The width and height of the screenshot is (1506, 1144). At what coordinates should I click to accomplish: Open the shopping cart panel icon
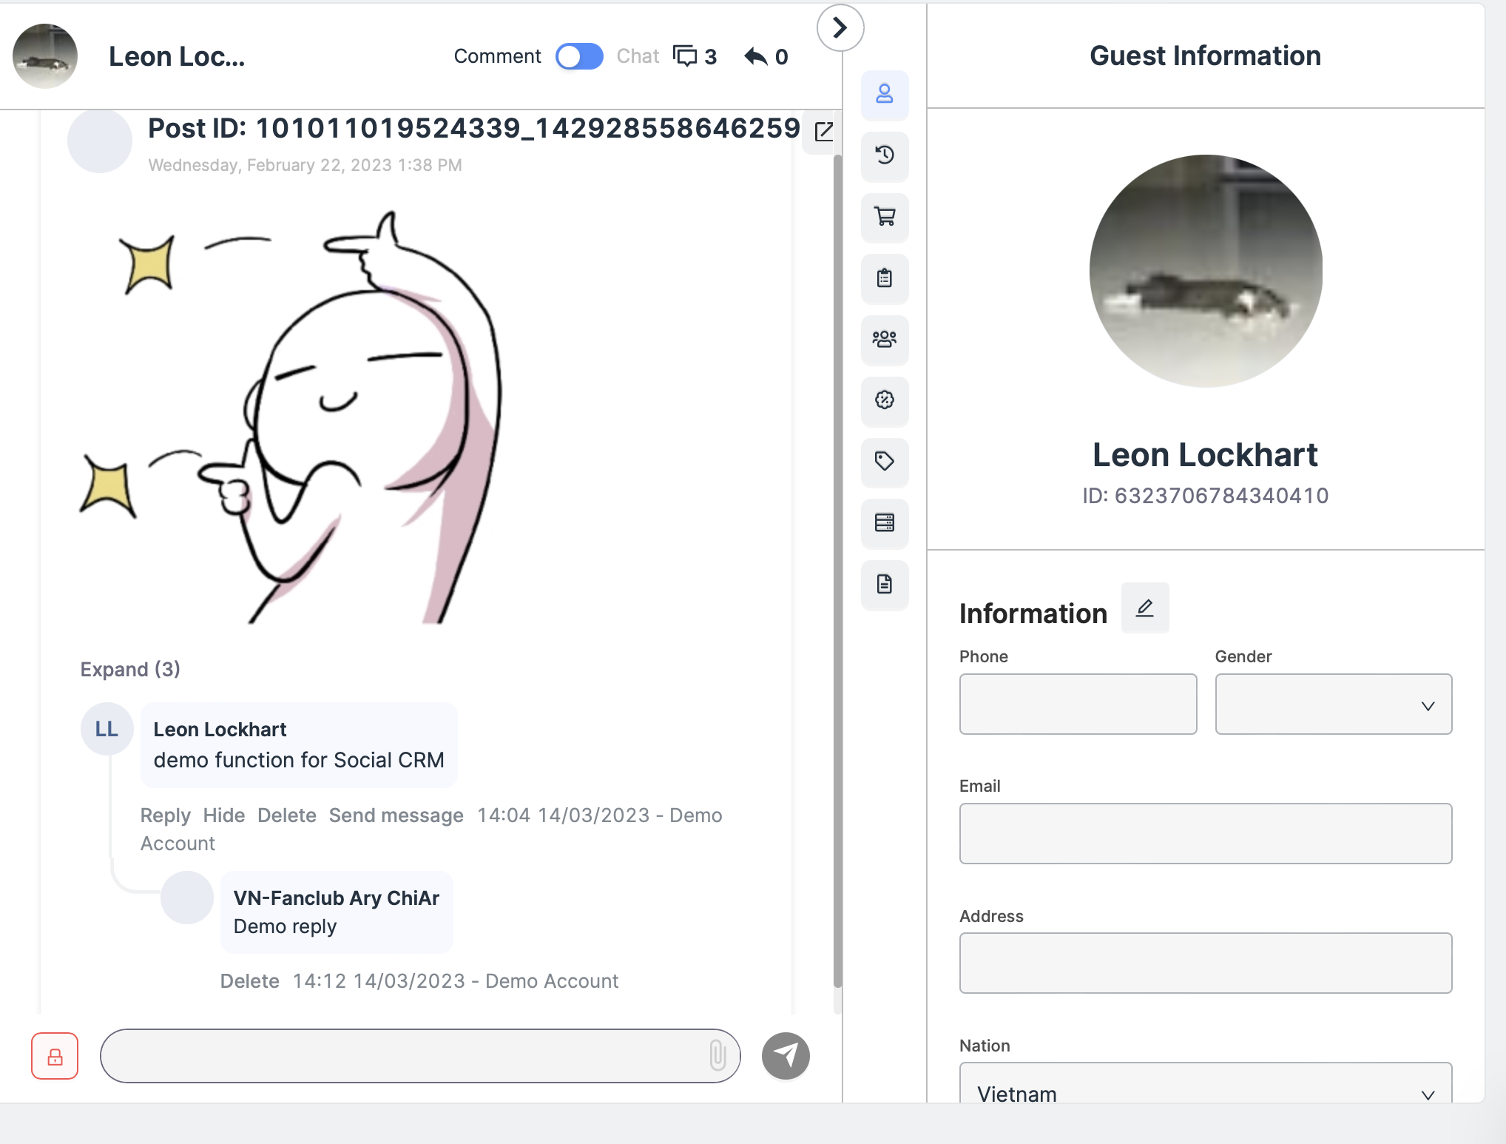884,217
